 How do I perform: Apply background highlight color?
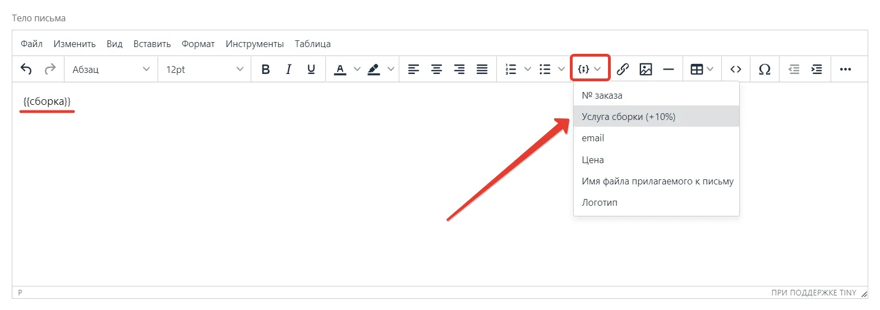click(374, 69)
